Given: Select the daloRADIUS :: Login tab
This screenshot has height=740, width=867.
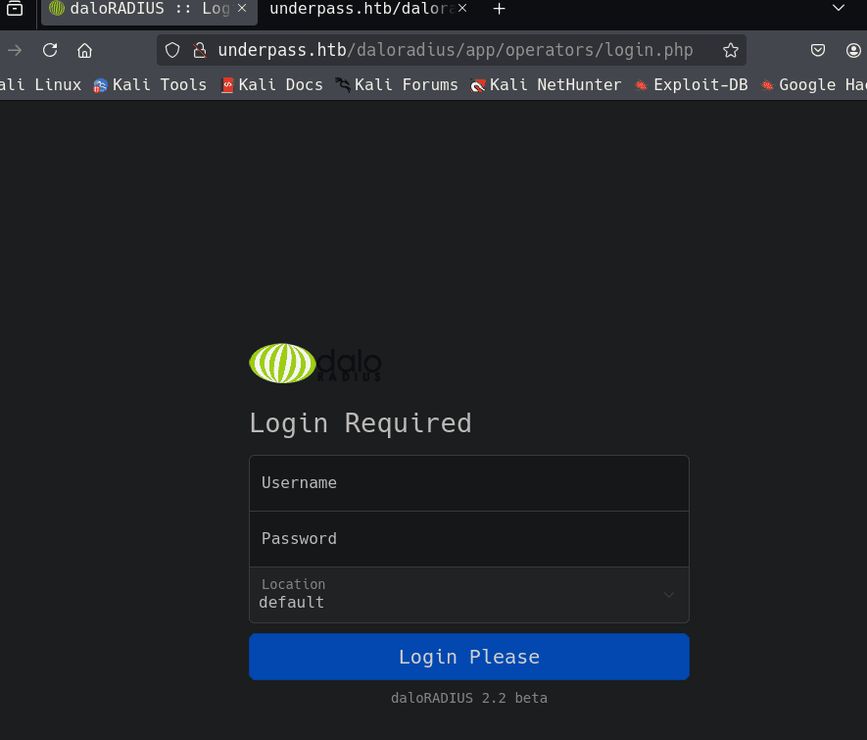Looking at the screenshot, I should tap(137, 9).
